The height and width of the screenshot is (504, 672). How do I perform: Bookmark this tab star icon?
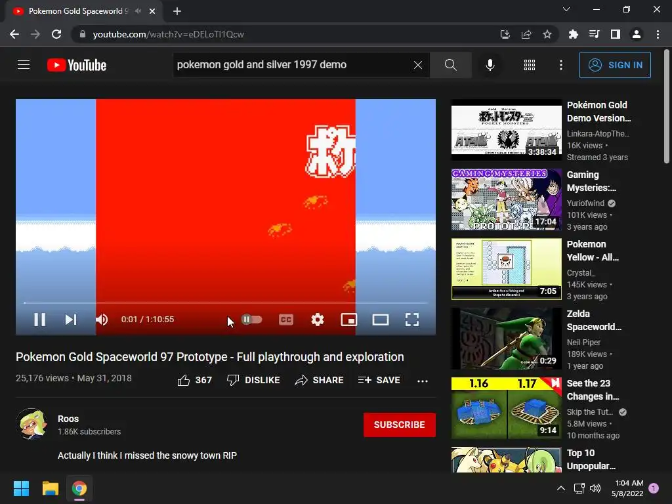(x=547, y=34)
